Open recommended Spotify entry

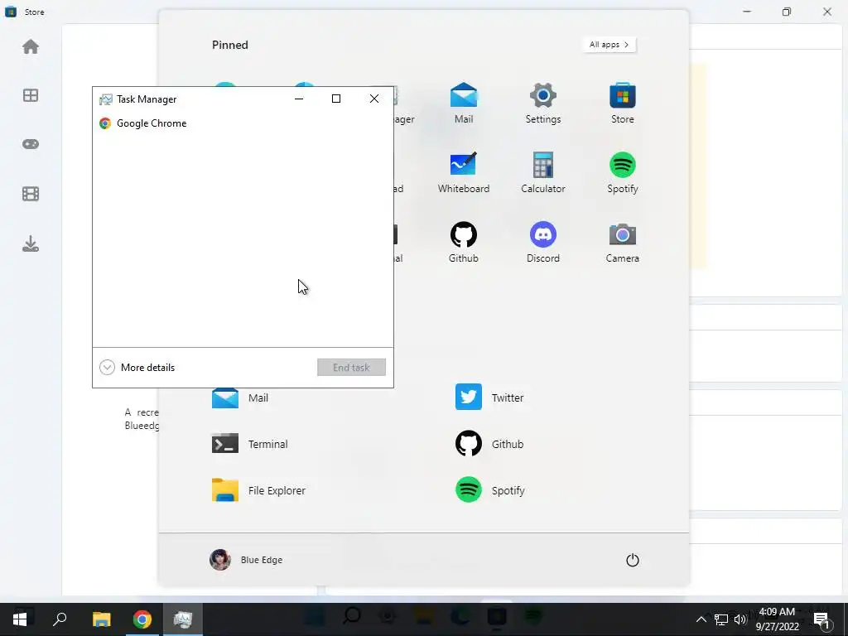click(x=490, y=490)
